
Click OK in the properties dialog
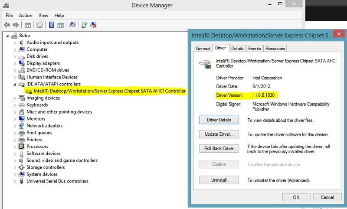tap(296, 197)
